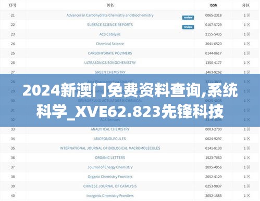
Task: Click the 1区 cell in CARBOHYDRATE POLYMERS row
Action: (x=247, y=53)
